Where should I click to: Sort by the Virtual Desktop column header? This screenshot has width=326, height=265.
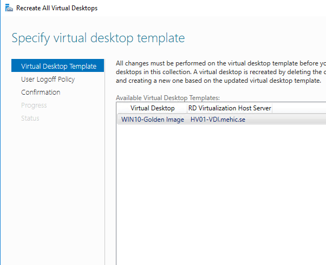(x=152, y=108)
